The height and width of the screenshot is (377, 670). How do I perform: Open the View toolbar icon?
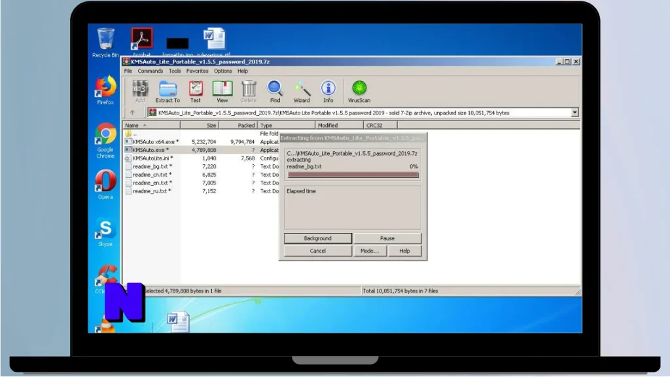coord(222,92)
